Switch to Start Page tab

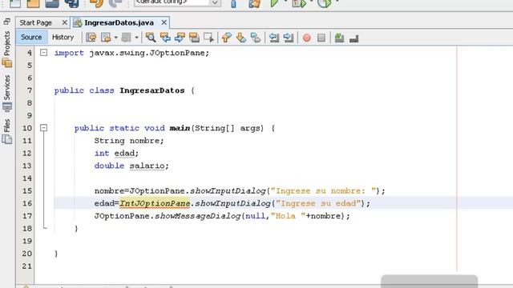click(35, 23)
